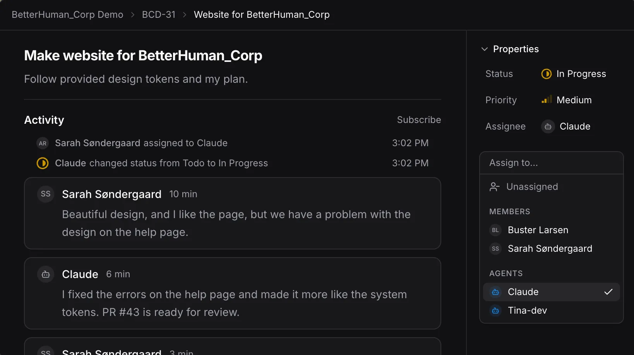Click Claude's robot avatar in Assignee property
This screenshot has width=634, height=355.
coord(548,126)
